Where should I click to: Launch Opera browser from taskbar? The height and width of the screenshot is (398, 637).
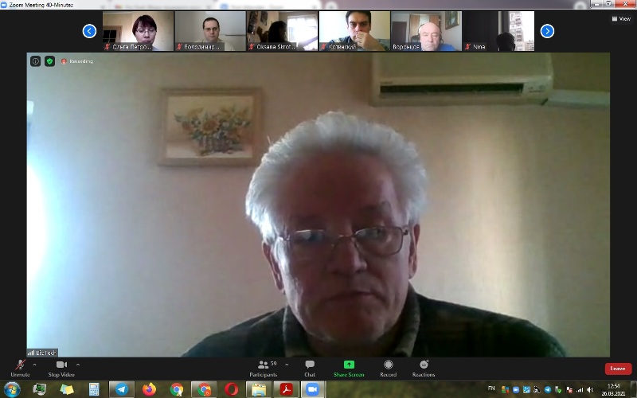(232, 390)
